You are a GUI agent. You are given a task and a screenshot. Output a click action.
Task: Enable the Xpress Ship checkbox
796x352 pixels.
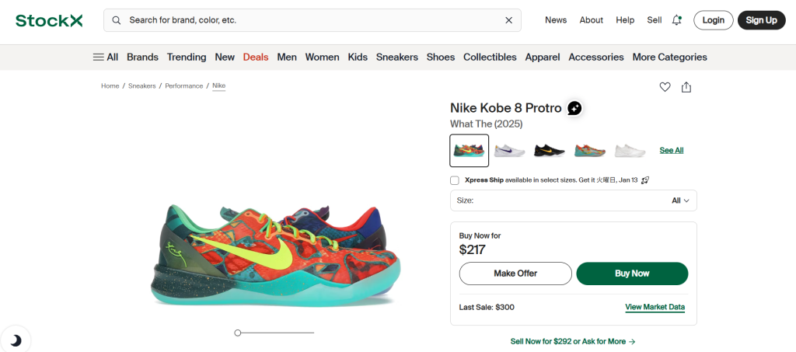click(x=455, y=180)
